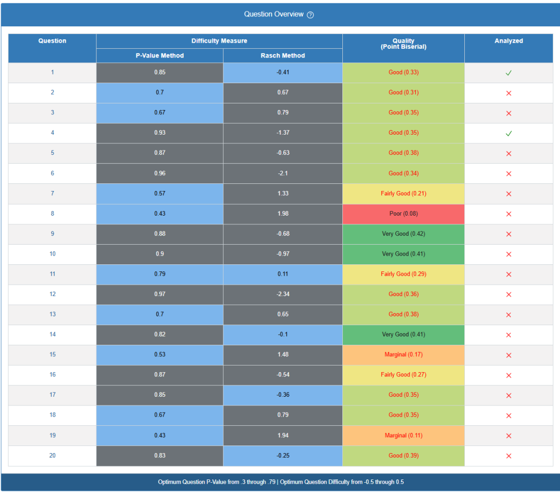Open question 10 link
The width and height of the screenshot is (560, 492).
(x=52, y=254)
